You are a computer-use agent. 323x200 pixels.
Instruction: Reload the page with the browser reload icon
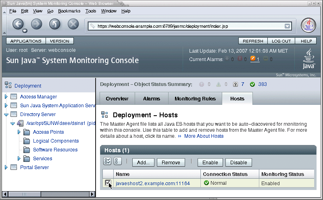[x=55, y=24]
